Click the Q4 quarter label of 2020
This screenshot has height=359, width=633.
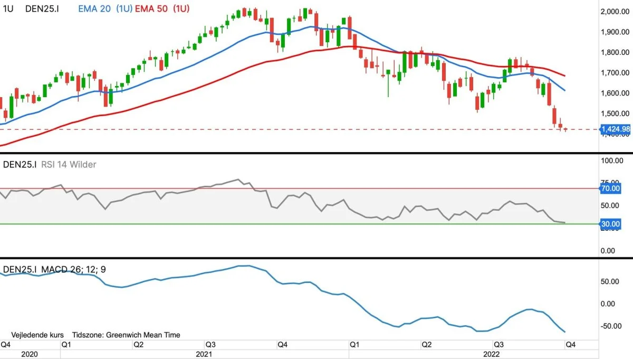coord(6,344)
